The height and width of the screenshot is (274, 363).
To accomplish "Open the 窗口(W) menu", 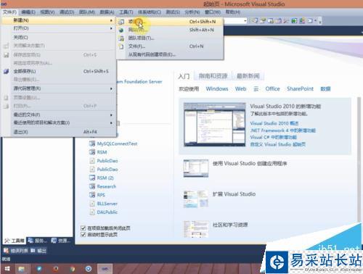I will pos(213,12).
